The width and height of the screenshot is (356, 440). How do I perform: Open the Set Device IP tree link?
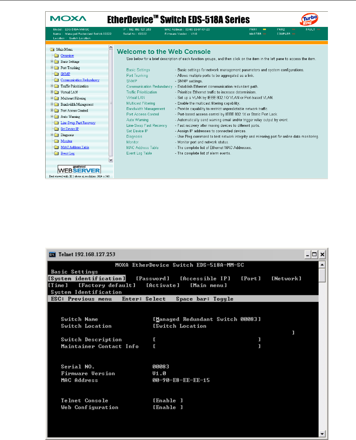[69, 129]
